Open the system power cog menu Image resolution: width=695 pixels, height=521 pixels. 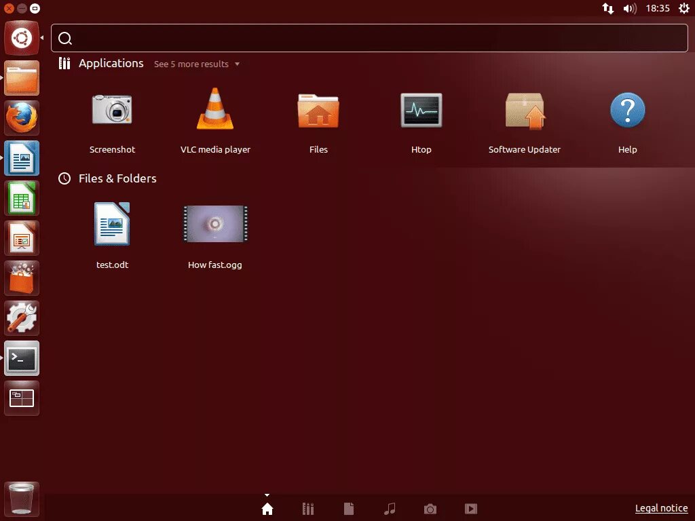click(x=684, y=8)
